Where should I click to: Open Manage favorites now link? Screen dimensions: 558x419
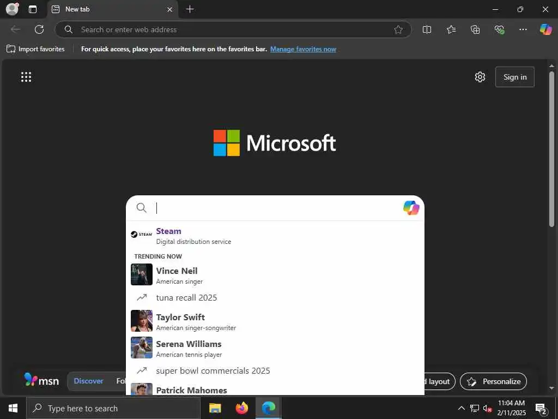click(x=303, y=49)
